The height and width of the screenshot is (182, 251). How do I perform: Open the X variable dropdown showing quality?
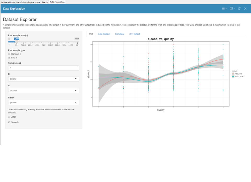pos(43,79)
